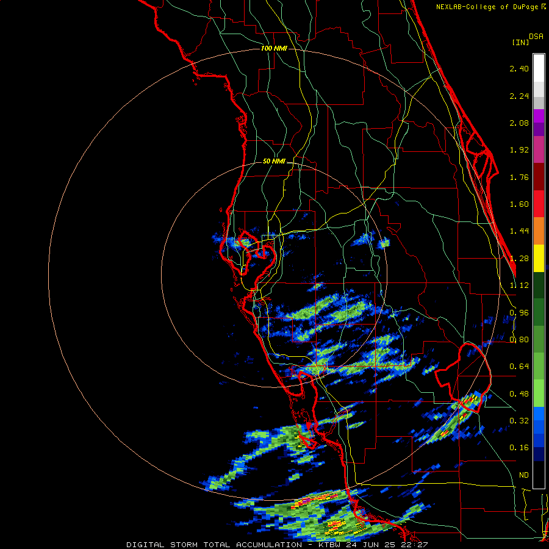549x549 pixels.
Task: Click the ND legend label
Action: (x=524, y=475)
